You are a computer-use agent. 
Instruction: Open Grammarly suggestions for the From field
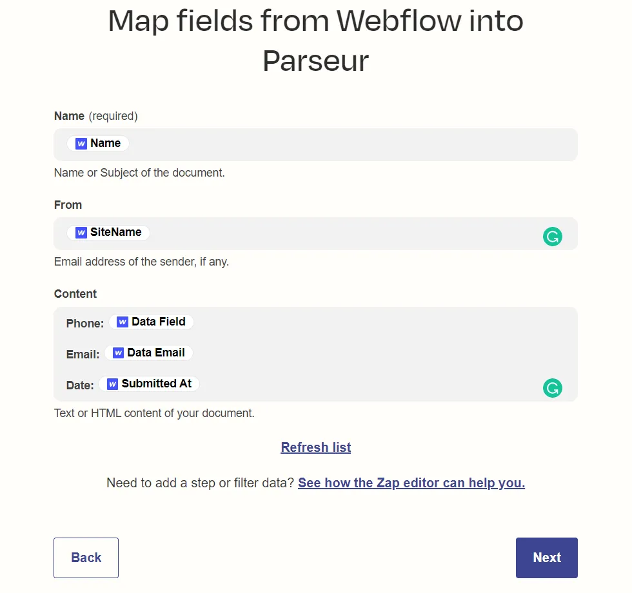pyautogui.click(x=553, y=237)
